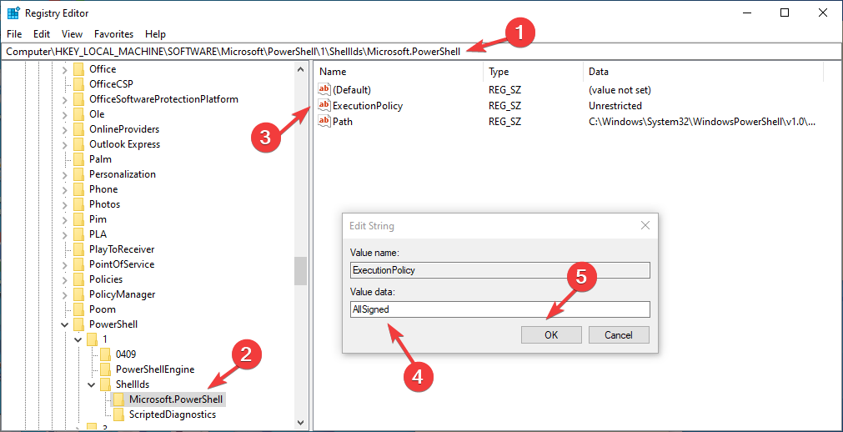
Task: Expand the OnlineProviders key
Action: [x=65, y=129]
